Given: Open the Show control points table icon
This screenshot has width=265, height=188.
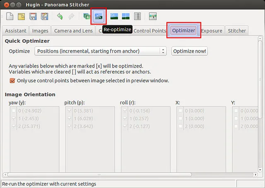Looking at the screenshot, I should (x=137, y=17).
